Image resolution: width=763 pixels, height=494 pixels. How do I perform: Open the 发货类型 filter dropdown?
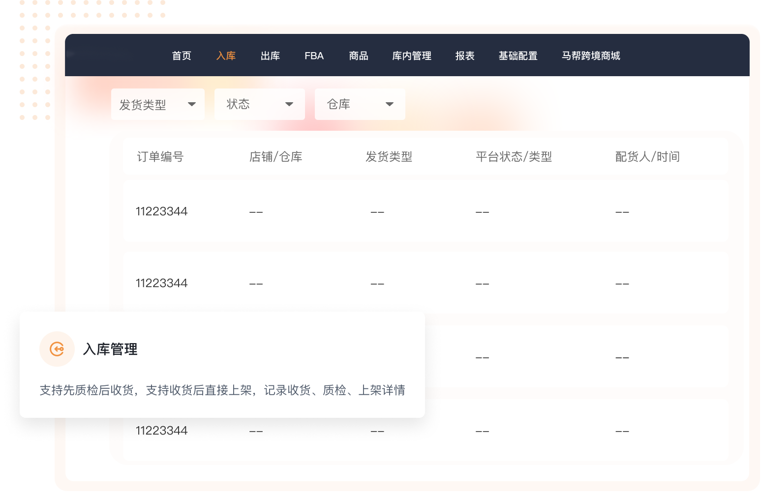click(157, 104)
